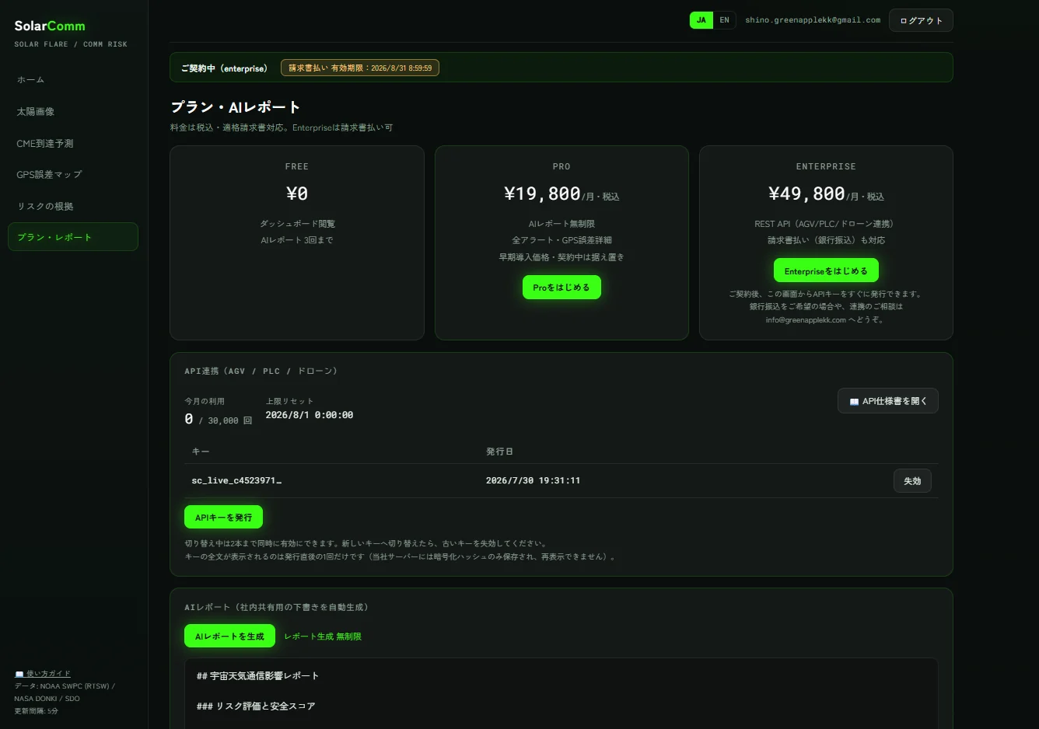
Task: Click the book icon on API仕様書 button
Action: 854,402
